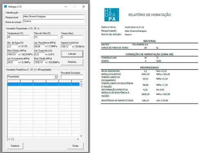
Task: Click POLIAMIDA 6.6 in the report
Action: pos(140,45)
